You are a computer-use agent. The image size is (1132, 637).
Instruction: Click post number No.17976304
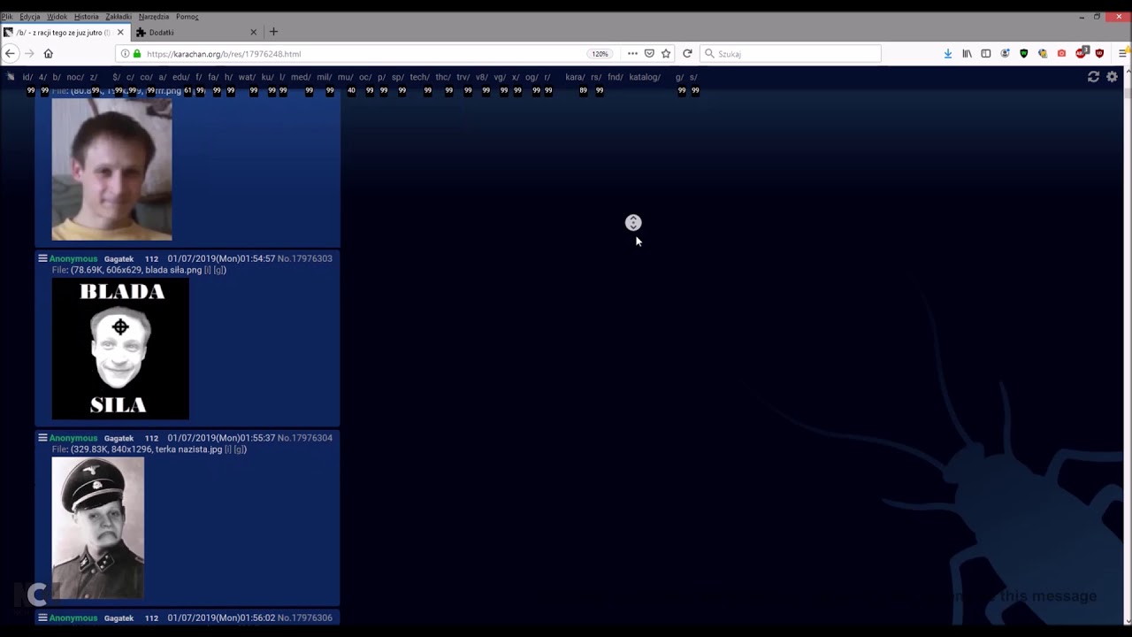305,438
